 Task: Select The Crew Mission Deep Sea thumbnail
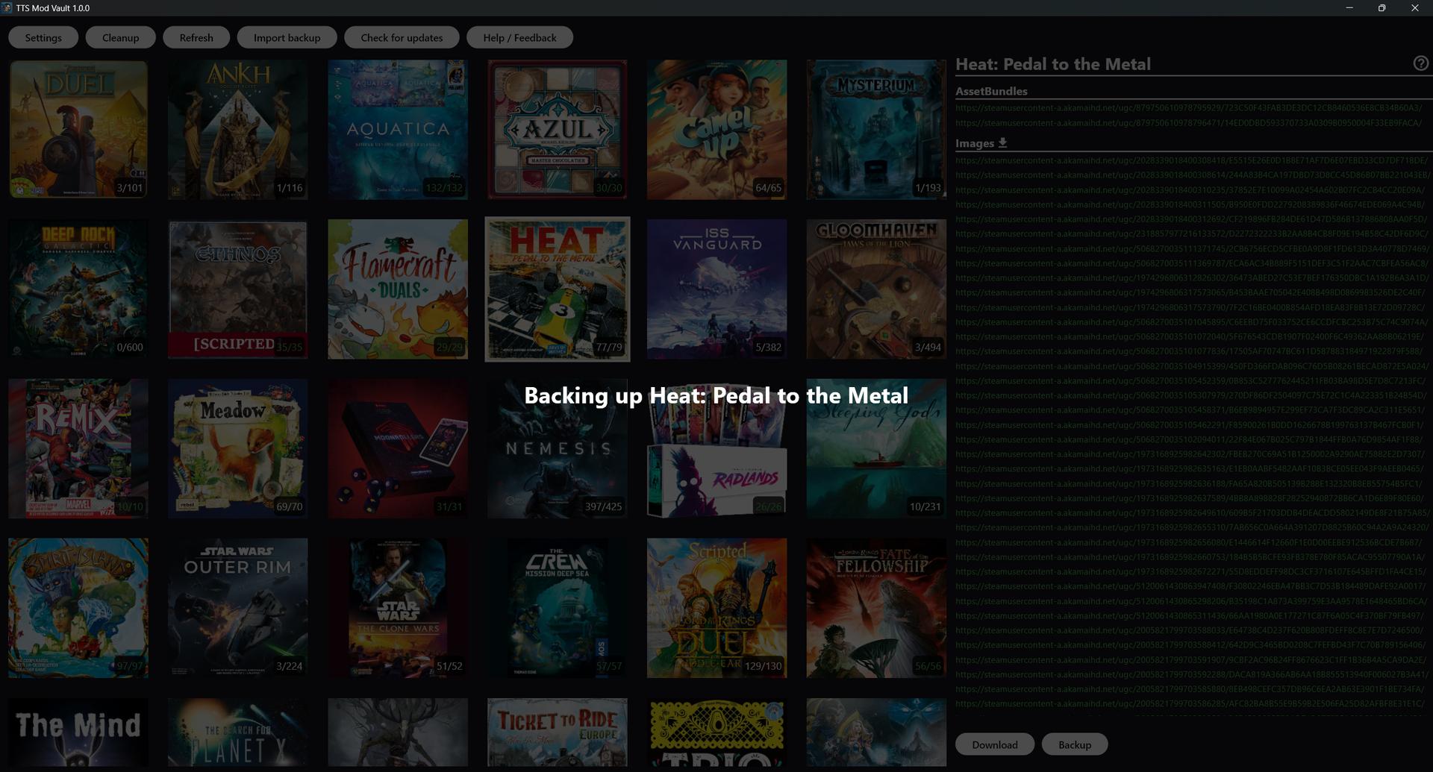click(558, 608)
